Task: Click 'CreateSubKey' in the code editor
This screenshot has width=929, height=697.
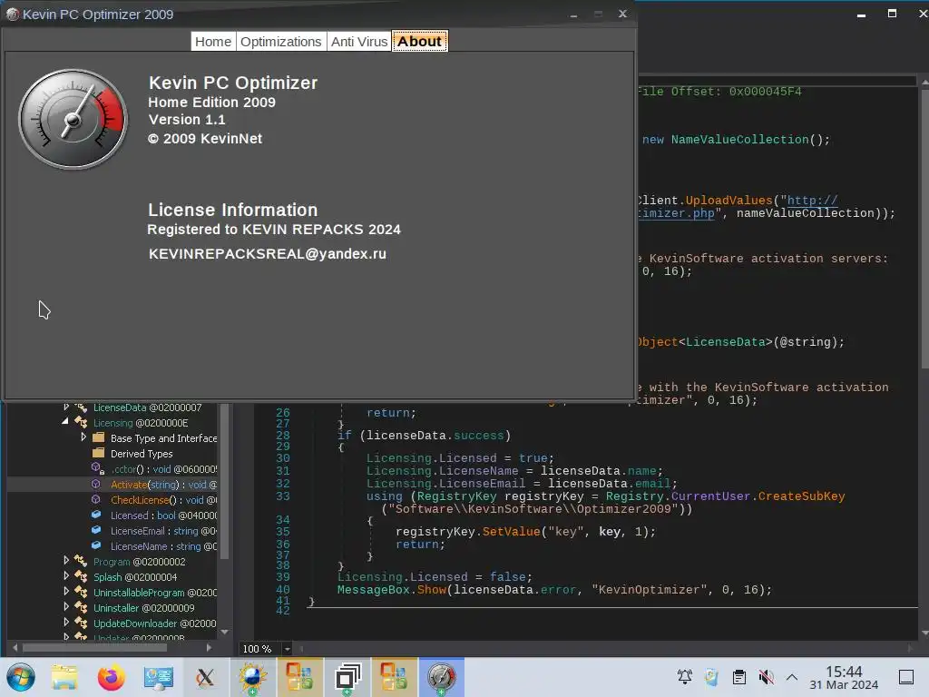Action: (x=801, y=496)
